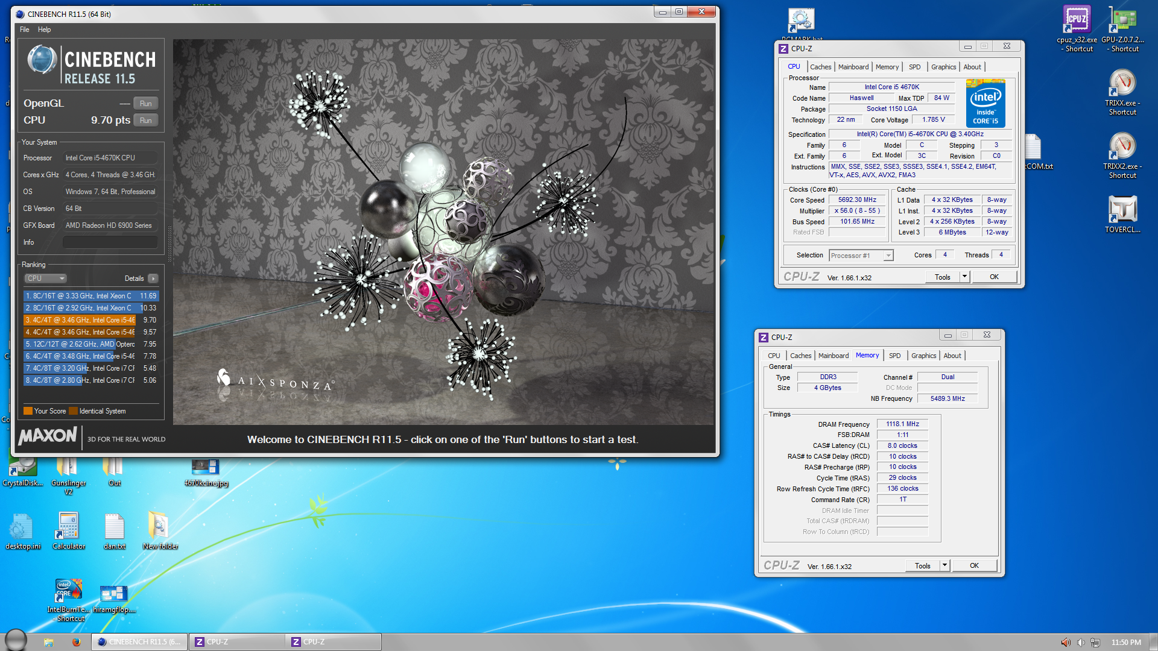Open the Out folder on desktop
Viewport: 1158px width, 651px height.
[114, 467]
